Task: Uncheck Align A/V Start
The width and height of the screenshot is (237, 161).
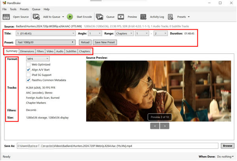Action: point(28,69)
